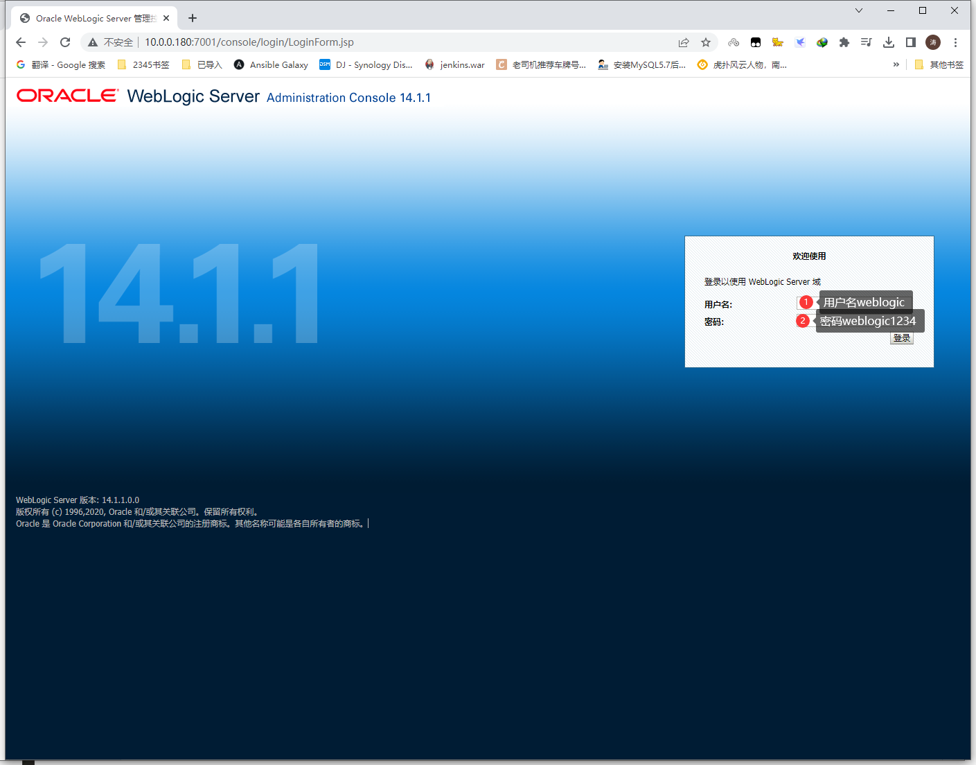Click Administration Console 14.1.1 heading

(348, 98)
